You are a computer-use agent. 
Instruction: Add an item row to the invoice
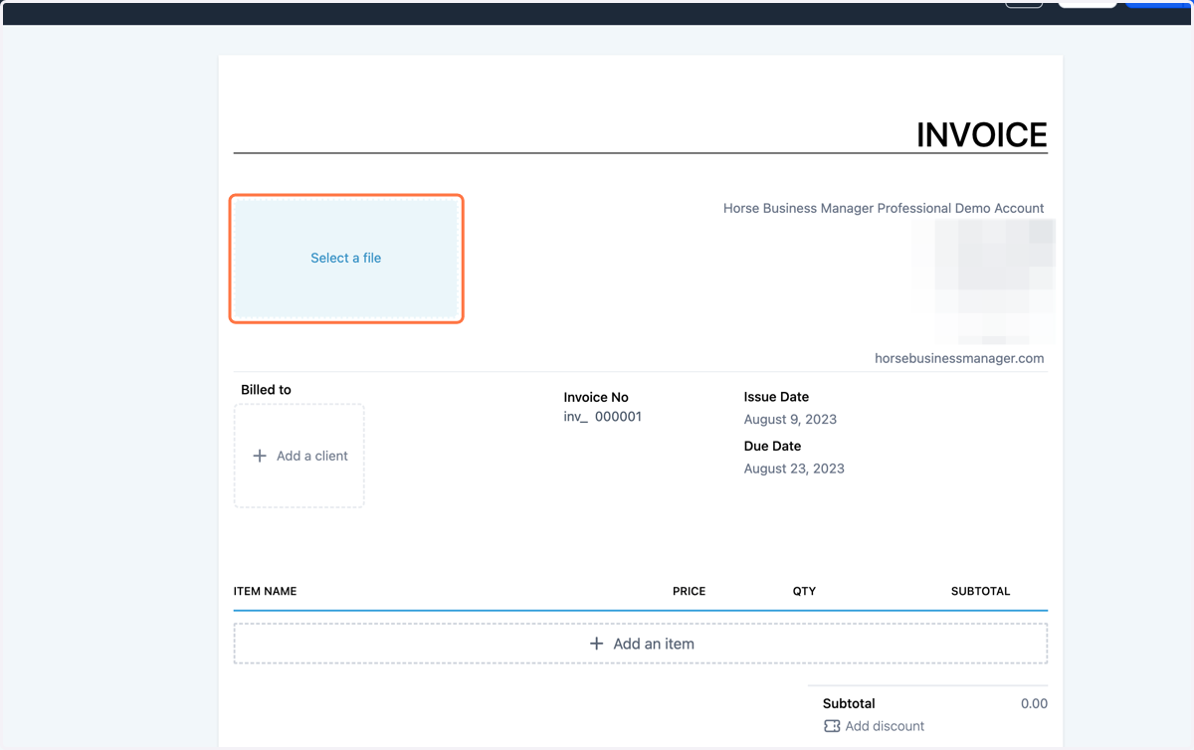click(x=641, y=644)
